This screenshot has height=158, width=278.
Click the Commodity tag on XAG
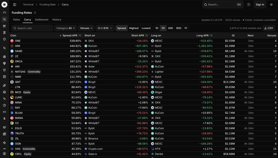pyautogui.click(x=29, y=149)
